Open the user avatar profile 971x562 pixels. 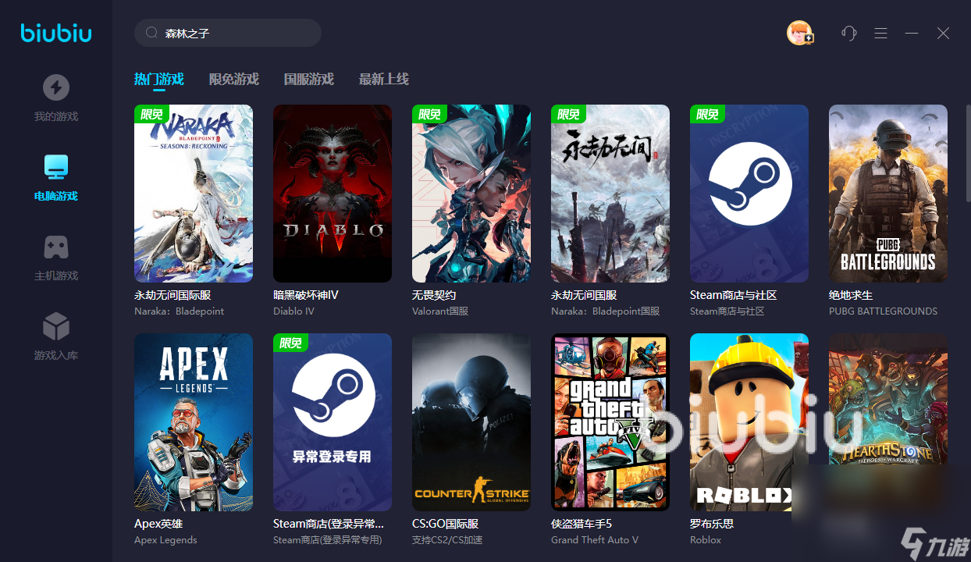click(x=799, y=33)
